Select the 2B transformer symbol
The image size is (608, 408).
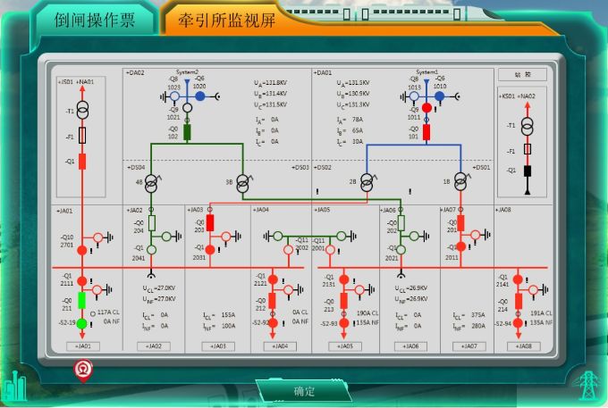point(365,181)
